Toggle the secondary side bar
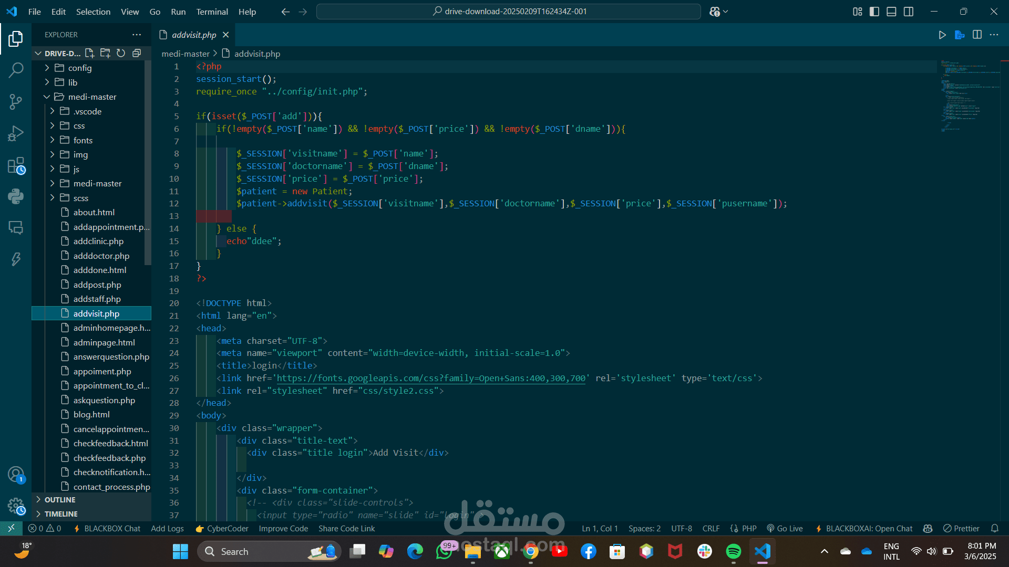 (909, 12)
